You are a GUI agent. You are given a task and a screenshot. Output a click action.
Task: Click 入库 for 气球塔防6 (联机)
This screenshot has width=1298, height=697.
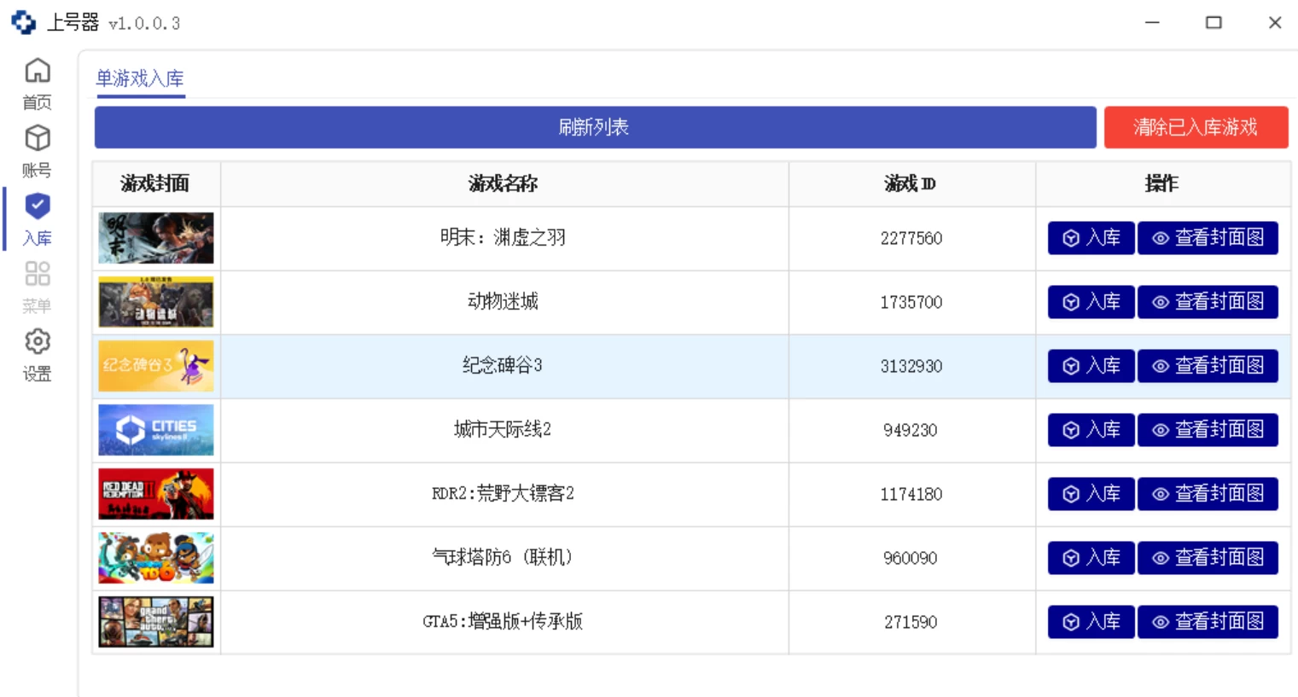coord(1091,558)
